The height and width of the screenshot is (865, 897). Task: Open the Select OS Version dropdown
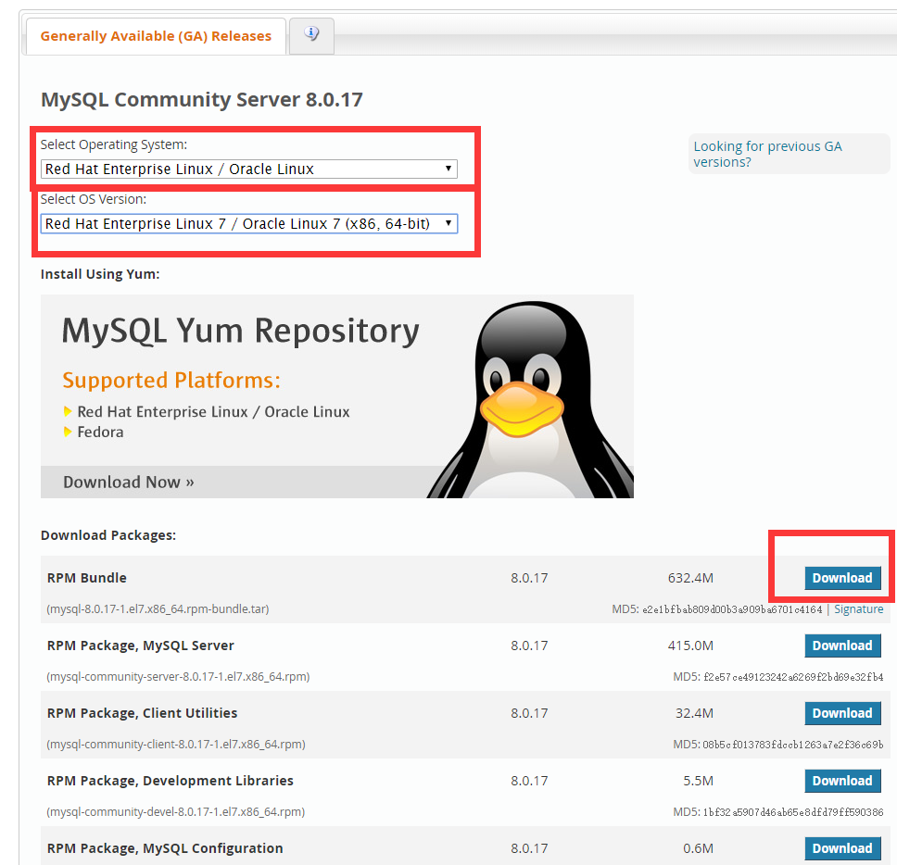tap(249, 223)
